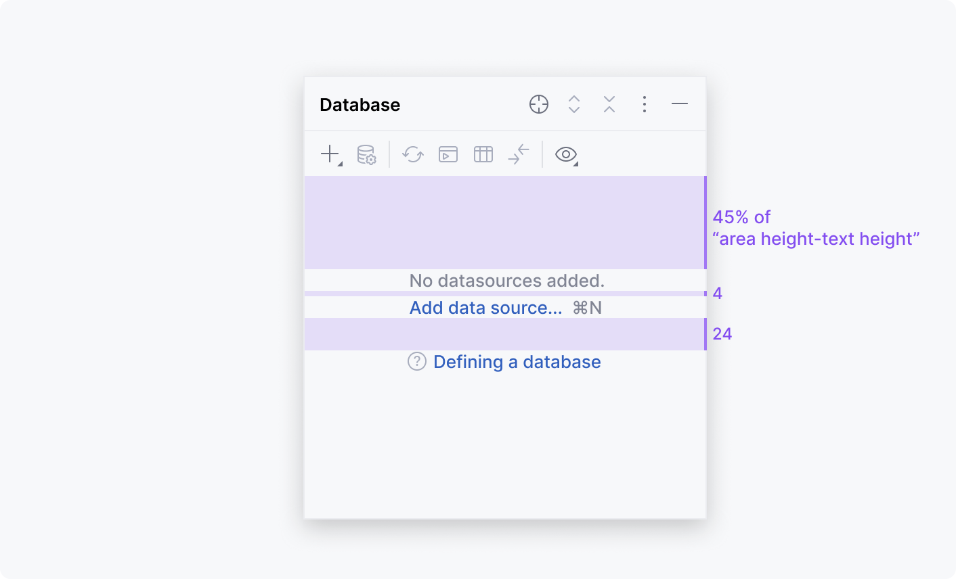The height and width of the screenshot is (579, 956).
Task: Click the crosshair locate target icon
Action: click(539, 104)
